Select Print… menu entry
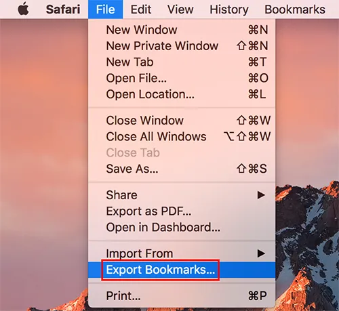This screenshot has height=311, width=339. (182, 295)
